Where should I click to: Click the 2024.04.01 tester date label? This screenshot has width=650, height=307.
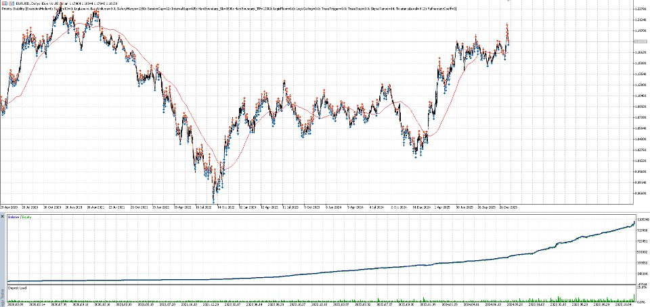(471, 304)
